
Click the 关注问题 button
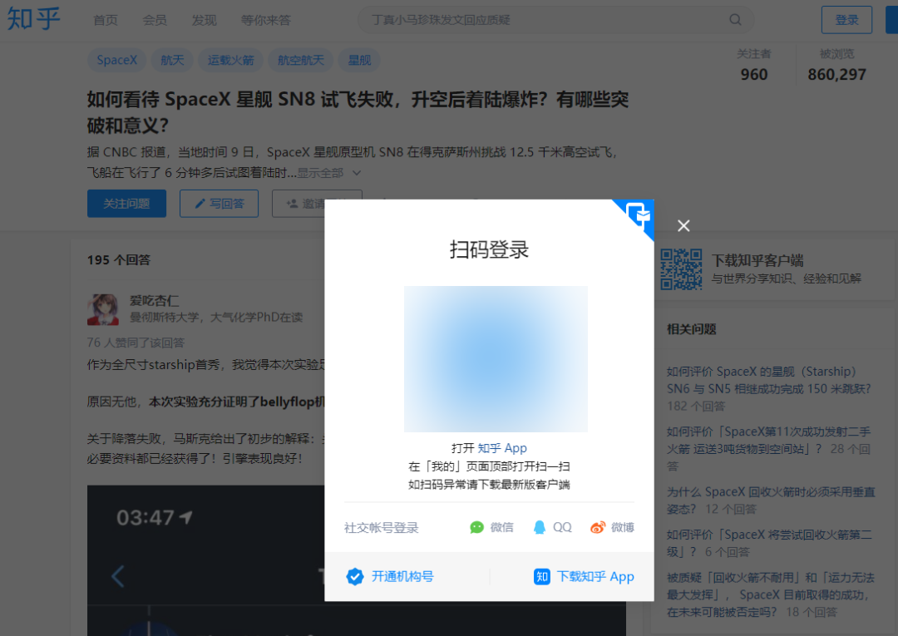(126, 204)
